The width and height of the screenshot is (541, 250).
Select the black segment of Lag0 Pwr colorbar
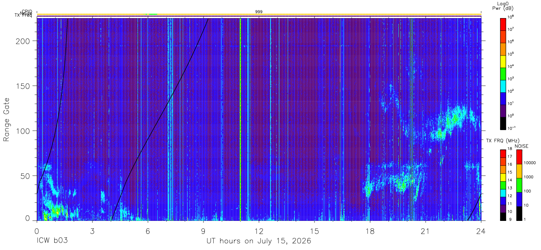click(x=503, y=123)
